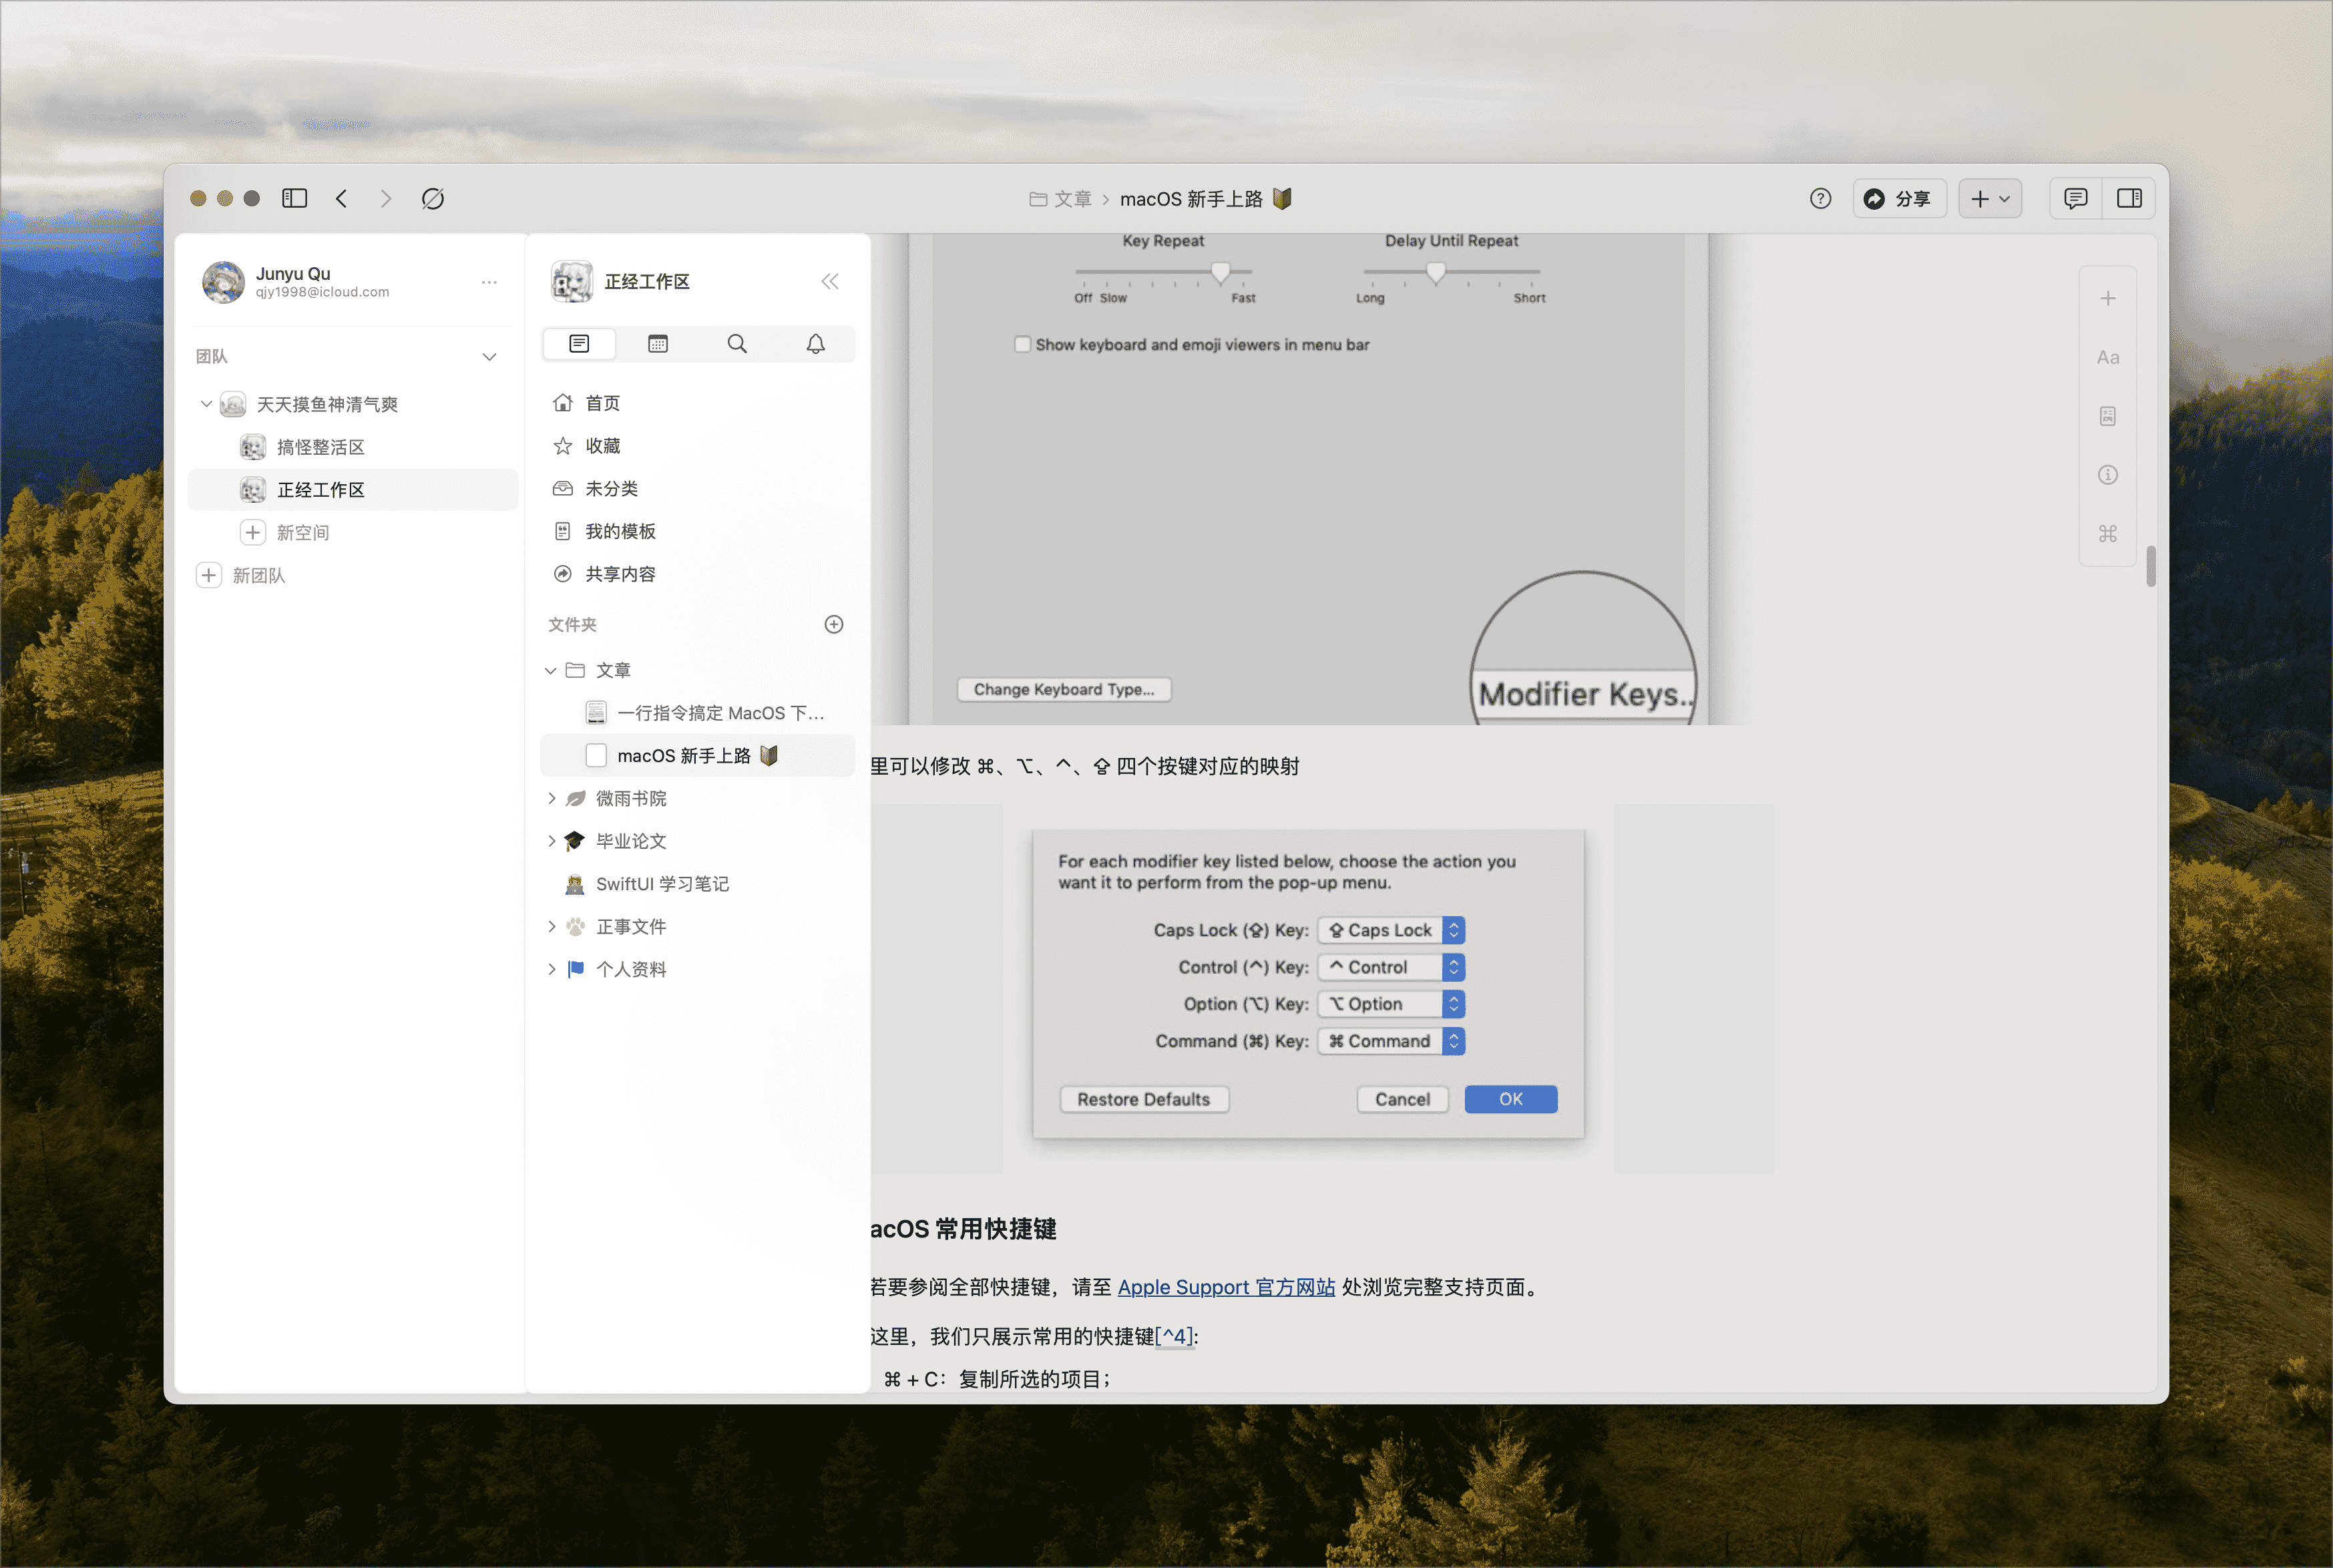Toggle the right side panel icon

click(2129, 199)
